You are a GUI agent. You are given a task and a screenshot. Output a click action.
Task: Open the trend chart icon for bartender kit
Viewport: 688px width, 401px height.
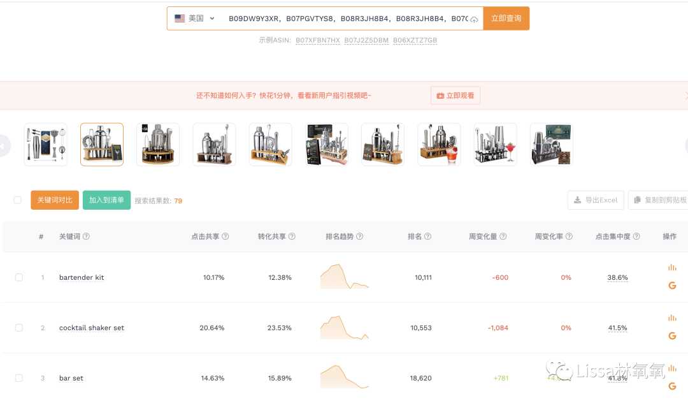[672, 267]
